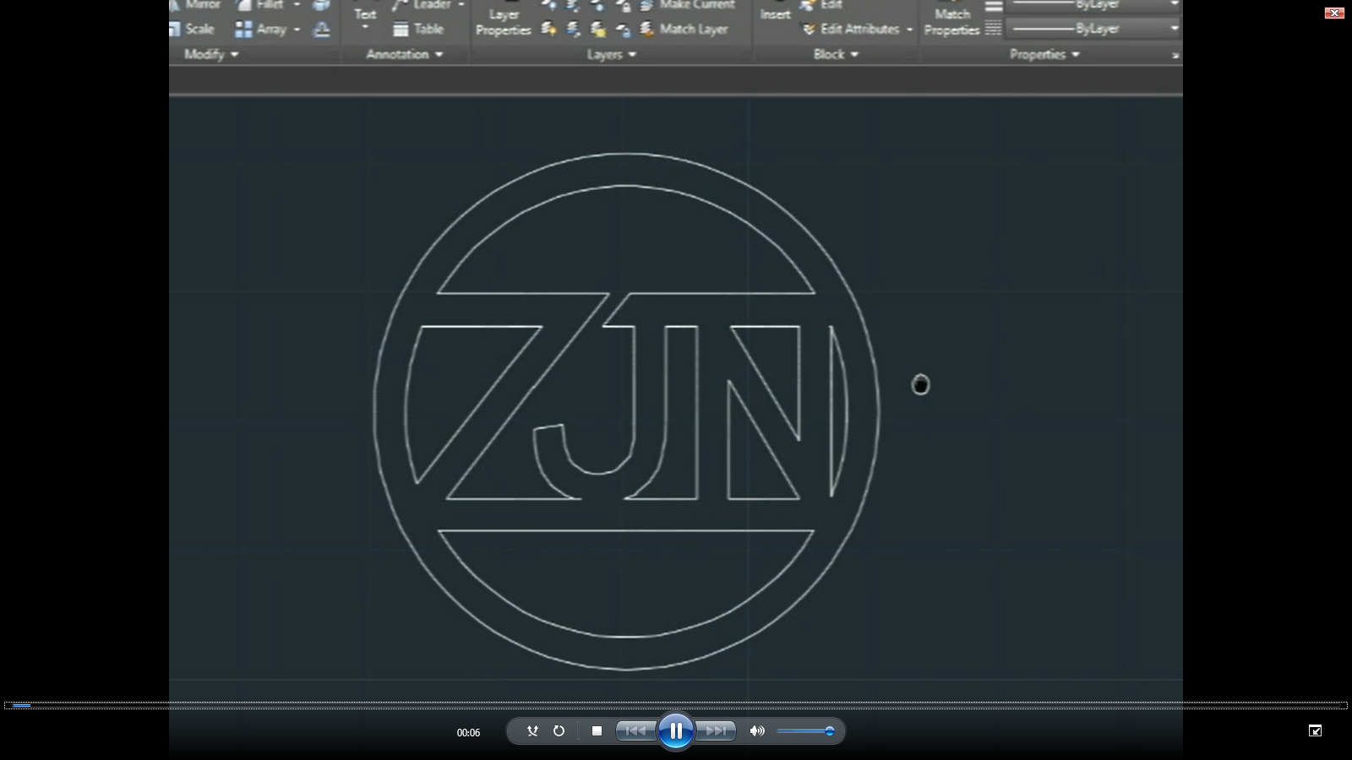The image size is (1352, 760).
Task: Click Edit in the Block panel
Action: (831, 4)
